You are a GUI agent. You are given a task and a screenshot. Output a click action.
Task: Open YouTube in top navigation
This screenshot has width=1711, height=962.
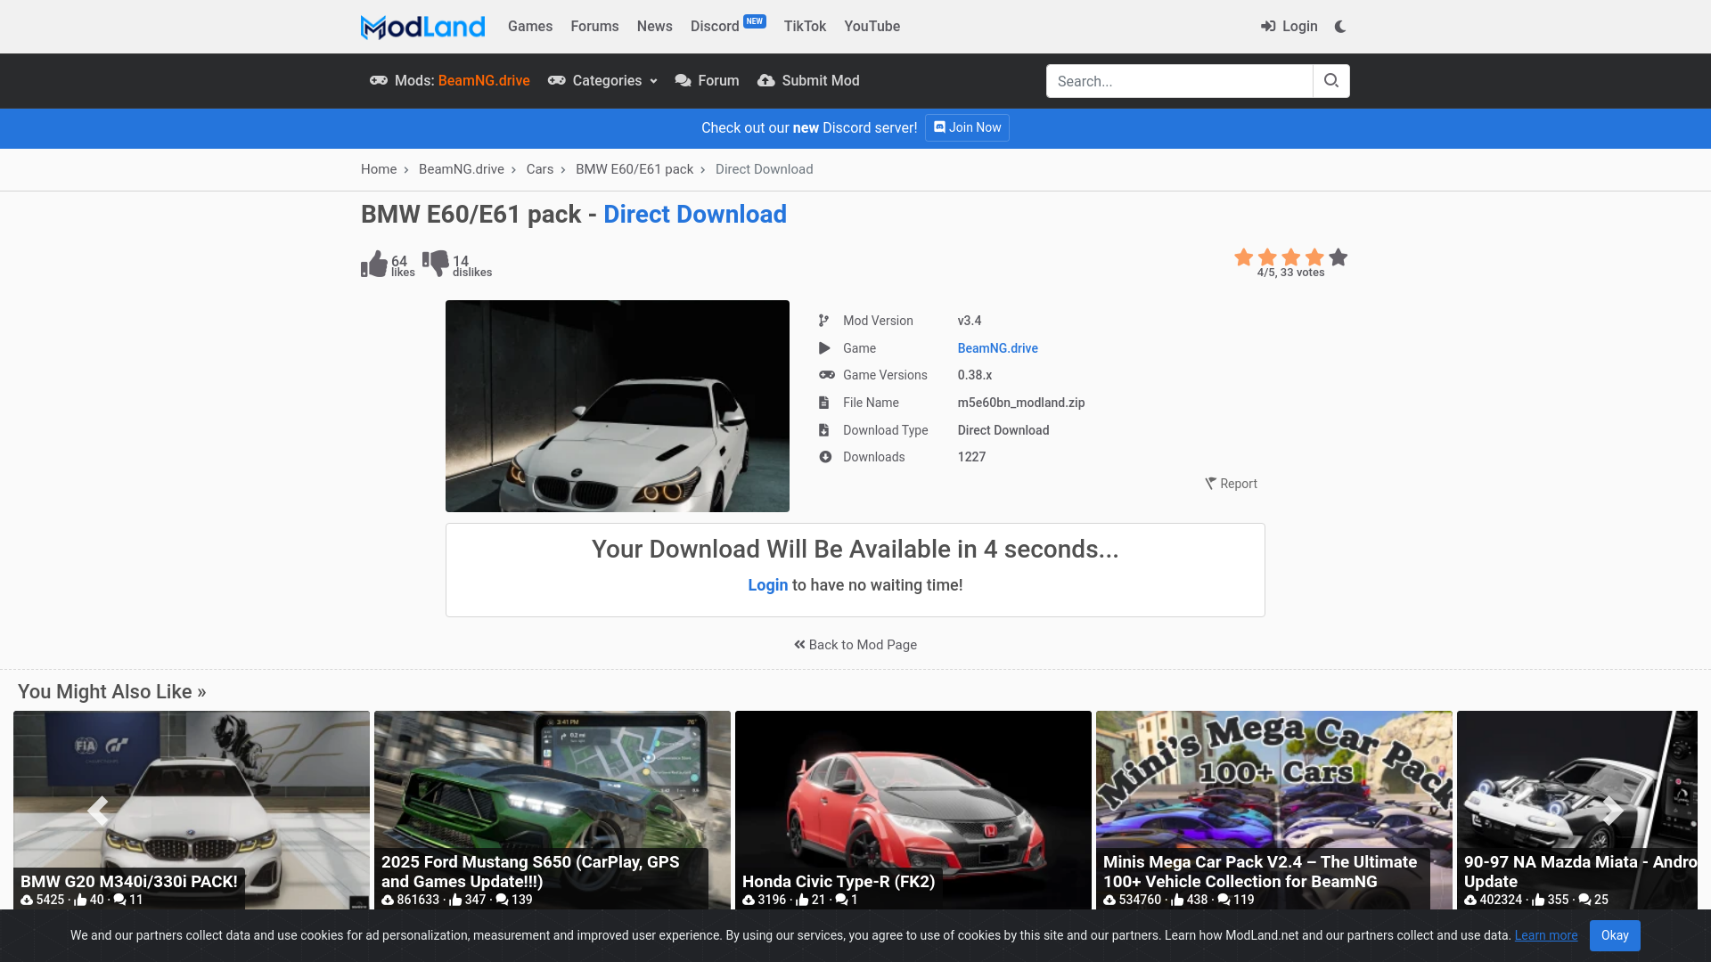tap(872, 27)
